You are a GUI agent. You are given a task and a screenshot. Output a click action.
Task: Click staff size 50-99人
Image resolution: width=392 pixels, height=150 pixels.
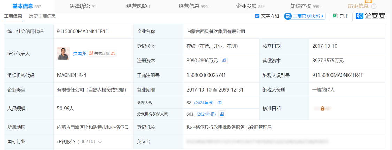[x=66, y=109]
